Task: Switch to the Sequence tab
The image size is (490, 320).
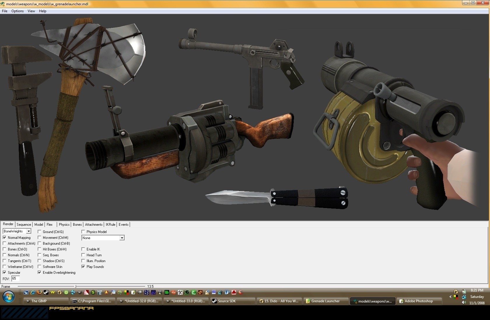Action: [24, 225]
